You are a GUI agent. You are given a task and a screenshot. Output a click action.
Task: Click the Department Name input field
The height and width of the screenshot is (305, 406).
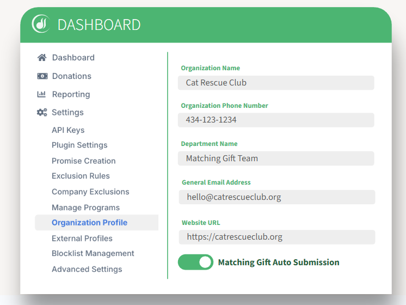(x=276, y=158)
